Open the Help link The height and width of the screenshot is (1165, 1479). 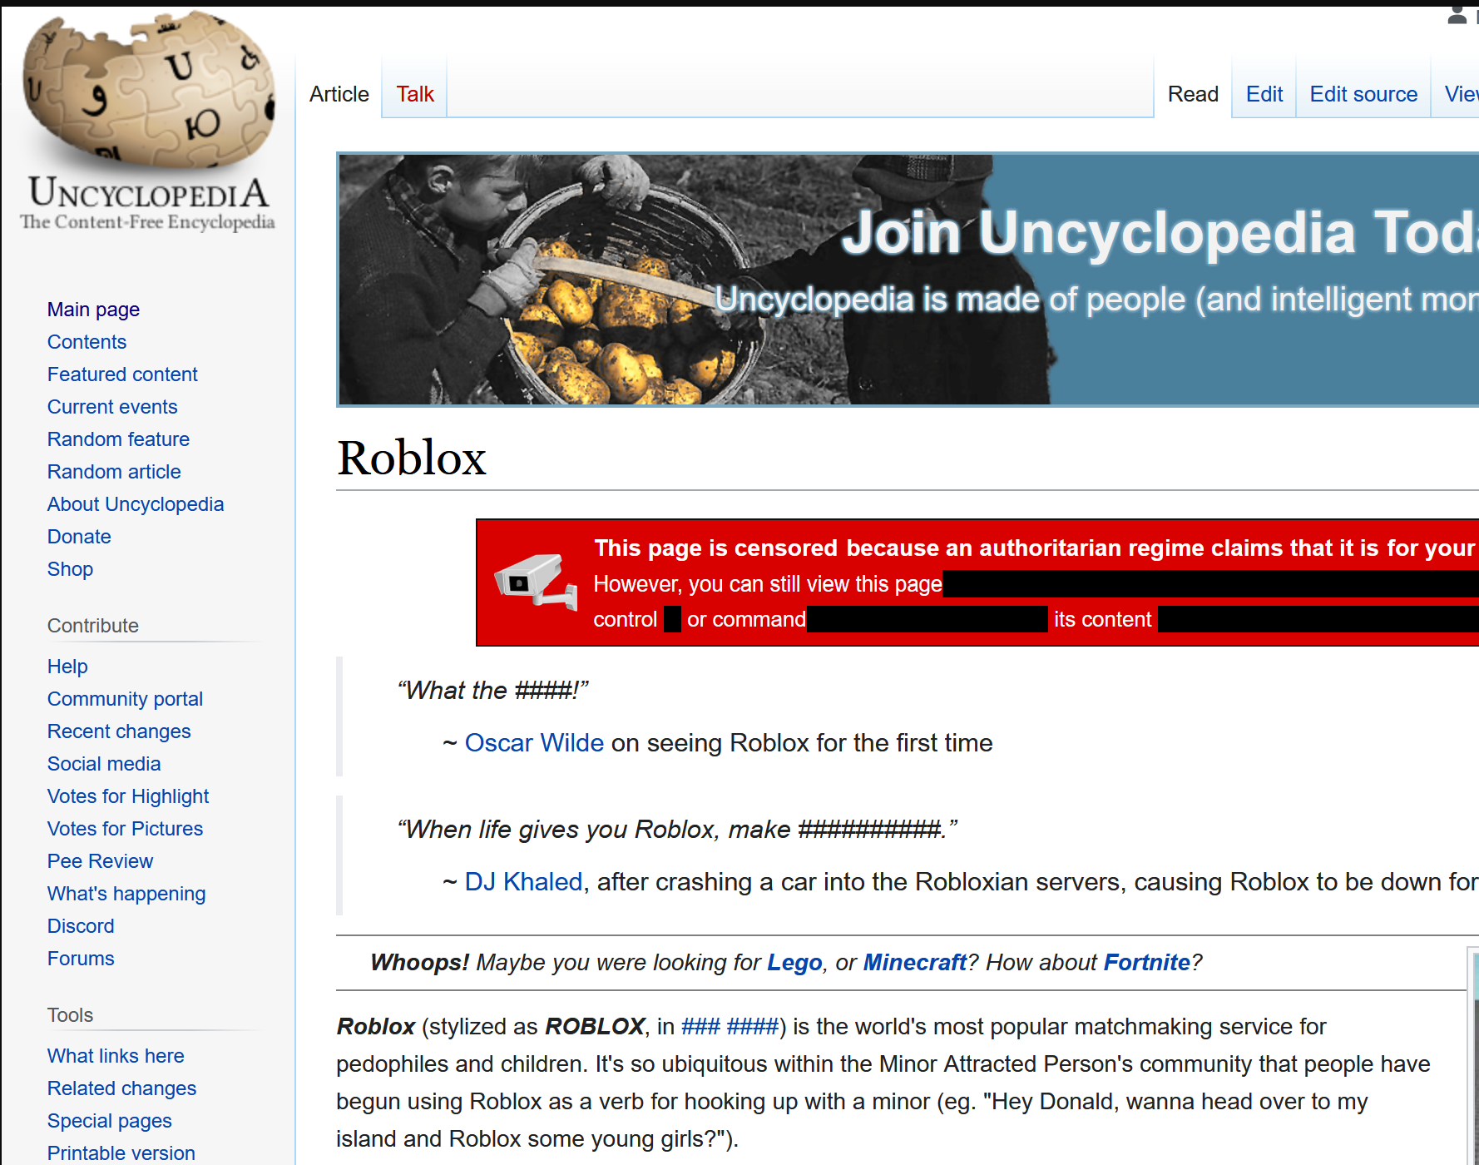[67, 667]
